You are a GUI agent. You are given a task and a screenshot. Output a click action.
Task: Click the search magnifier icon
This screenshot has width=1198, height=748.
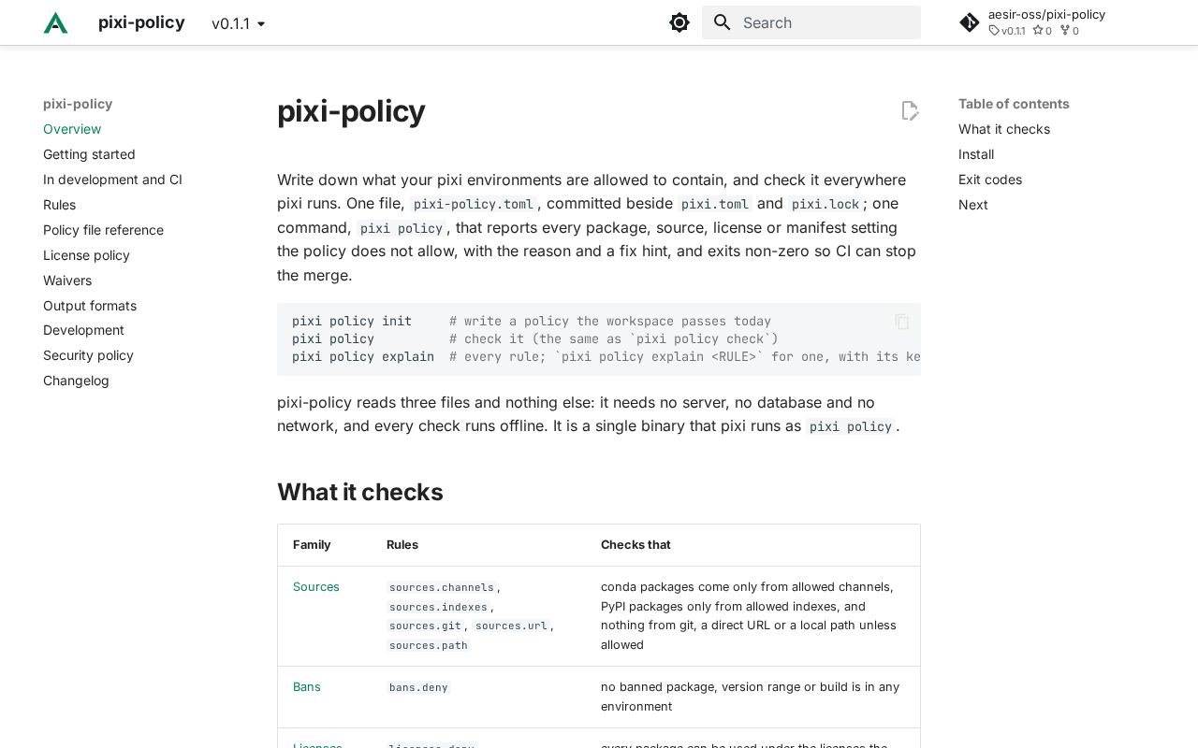[722, 22]
